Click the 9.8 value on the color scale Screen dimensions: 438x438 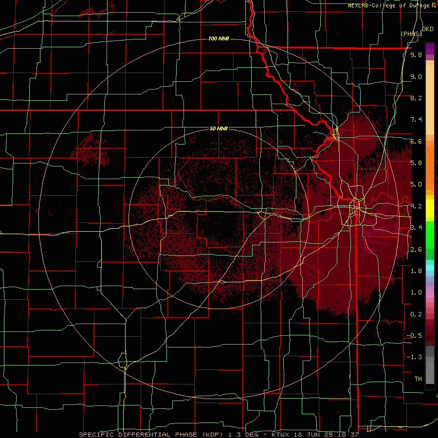pyautogui.click(x=416, y=55)
